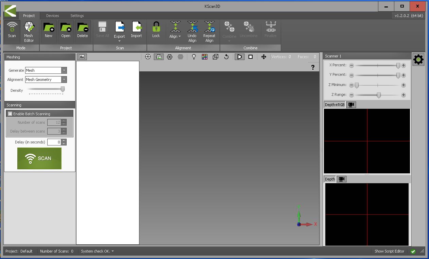Select the Project tab

(29, 16)
